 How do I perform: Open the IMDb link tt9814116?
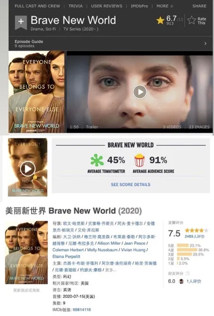[82, 309]
